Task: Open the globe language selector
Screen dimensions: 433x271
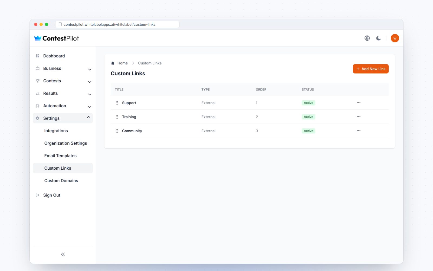Action: point(367,38)
